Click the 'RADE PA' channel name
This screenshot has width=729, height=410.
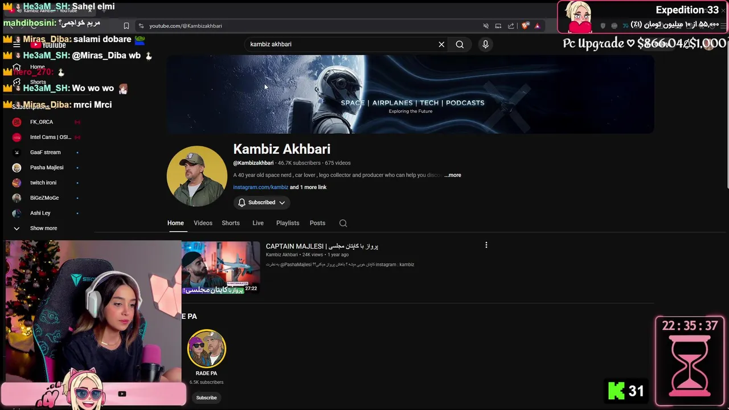coord(206,374)
